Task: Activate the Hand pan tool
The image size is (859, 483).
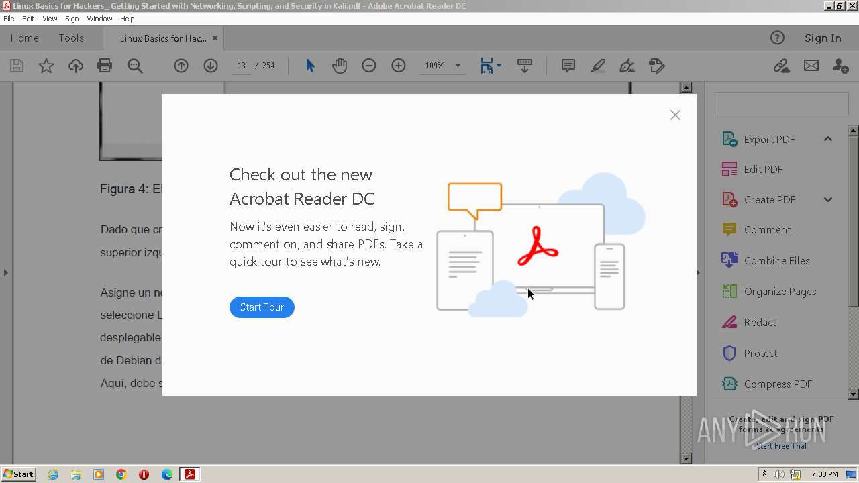Action: pos(340,66)
